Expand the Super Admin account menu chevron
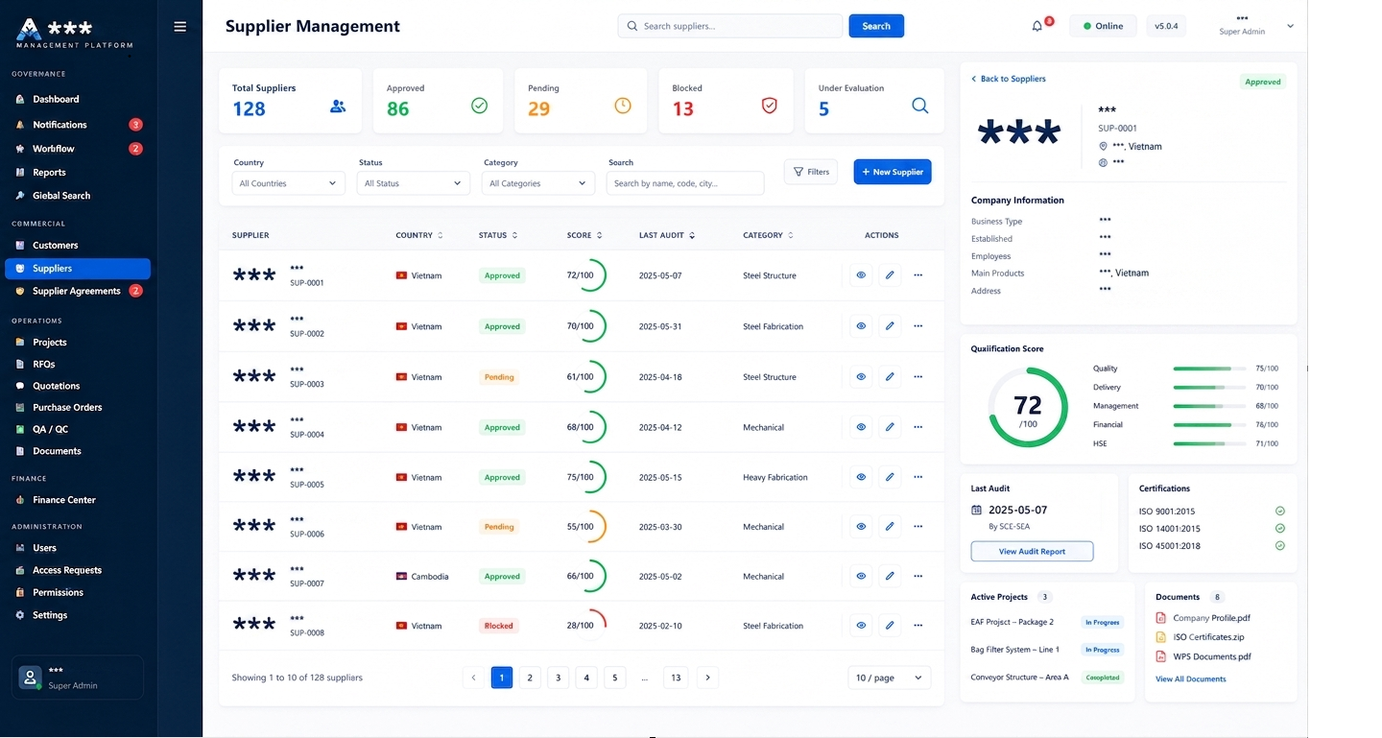Screen dimensions: 1382x738 pos(1291,26)
